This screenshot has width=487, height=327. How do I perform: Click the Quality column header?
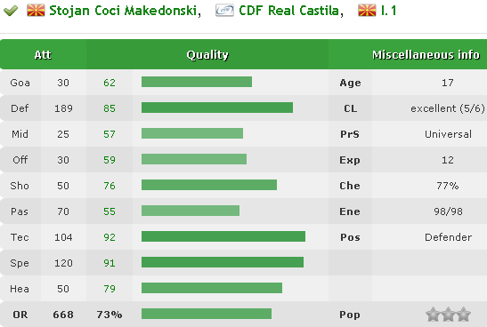pyautogui.click(x=207, y=54)
